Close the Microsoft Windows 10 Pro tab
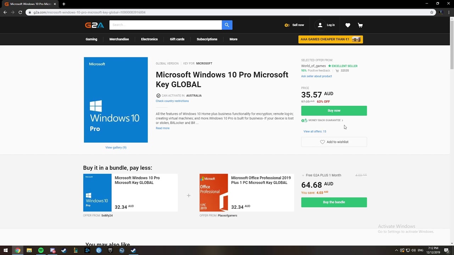 coord(55,4)
